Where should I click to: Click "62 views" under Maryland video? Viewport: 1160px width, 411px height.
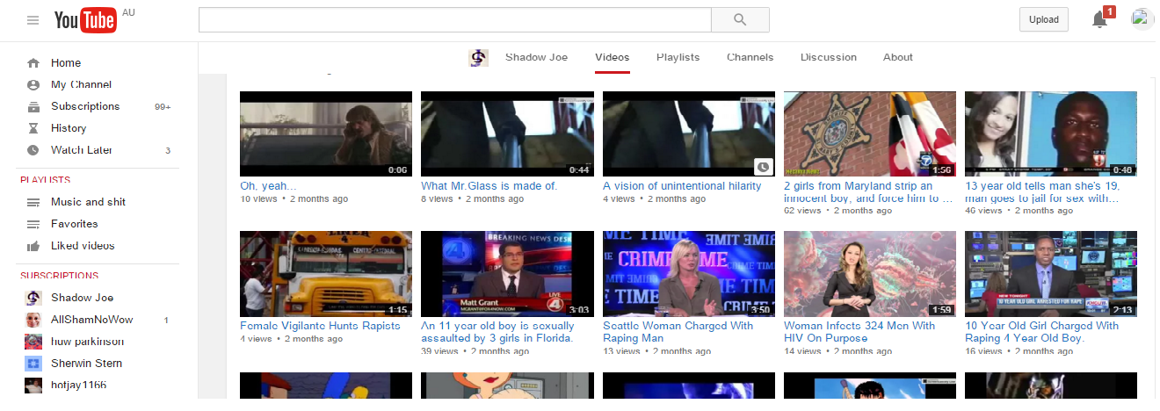point(802,211)
